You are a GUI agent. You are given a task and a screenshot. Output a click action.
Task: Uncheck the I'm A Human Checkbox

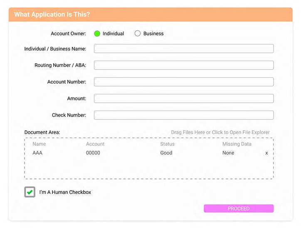point(30,192)
